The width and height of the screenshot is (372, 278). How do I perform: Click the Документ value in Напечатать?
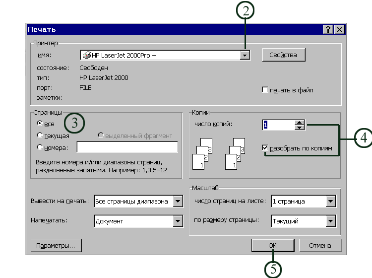pos(109,221)
